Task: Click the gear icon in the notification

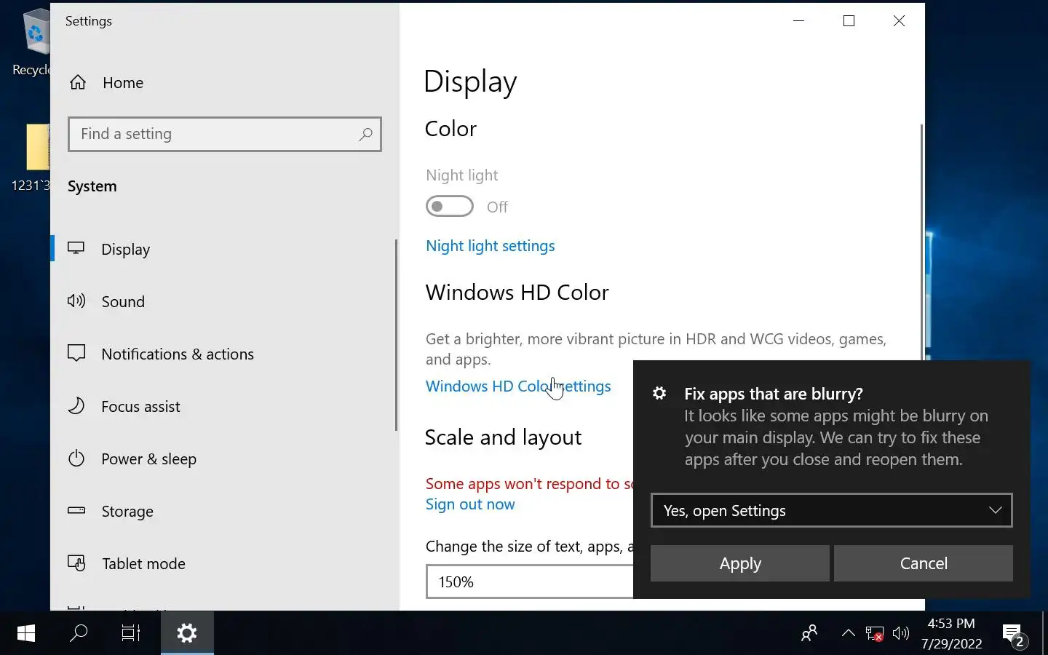Action: pyautogui.click(x=659, y=394)
